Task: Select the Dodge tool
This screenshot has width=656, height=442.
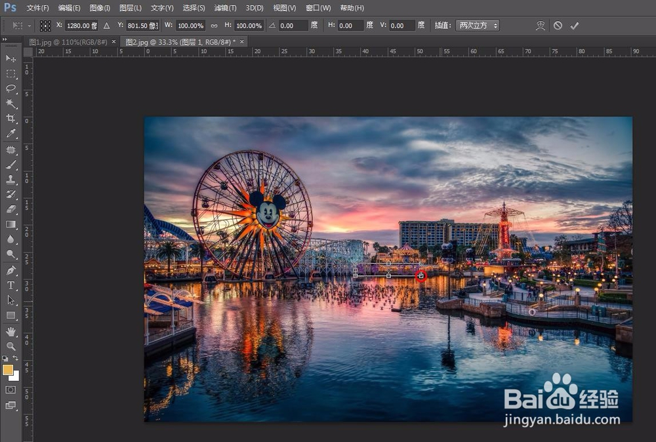Action: pyautogui.click(x=11, y=254)
